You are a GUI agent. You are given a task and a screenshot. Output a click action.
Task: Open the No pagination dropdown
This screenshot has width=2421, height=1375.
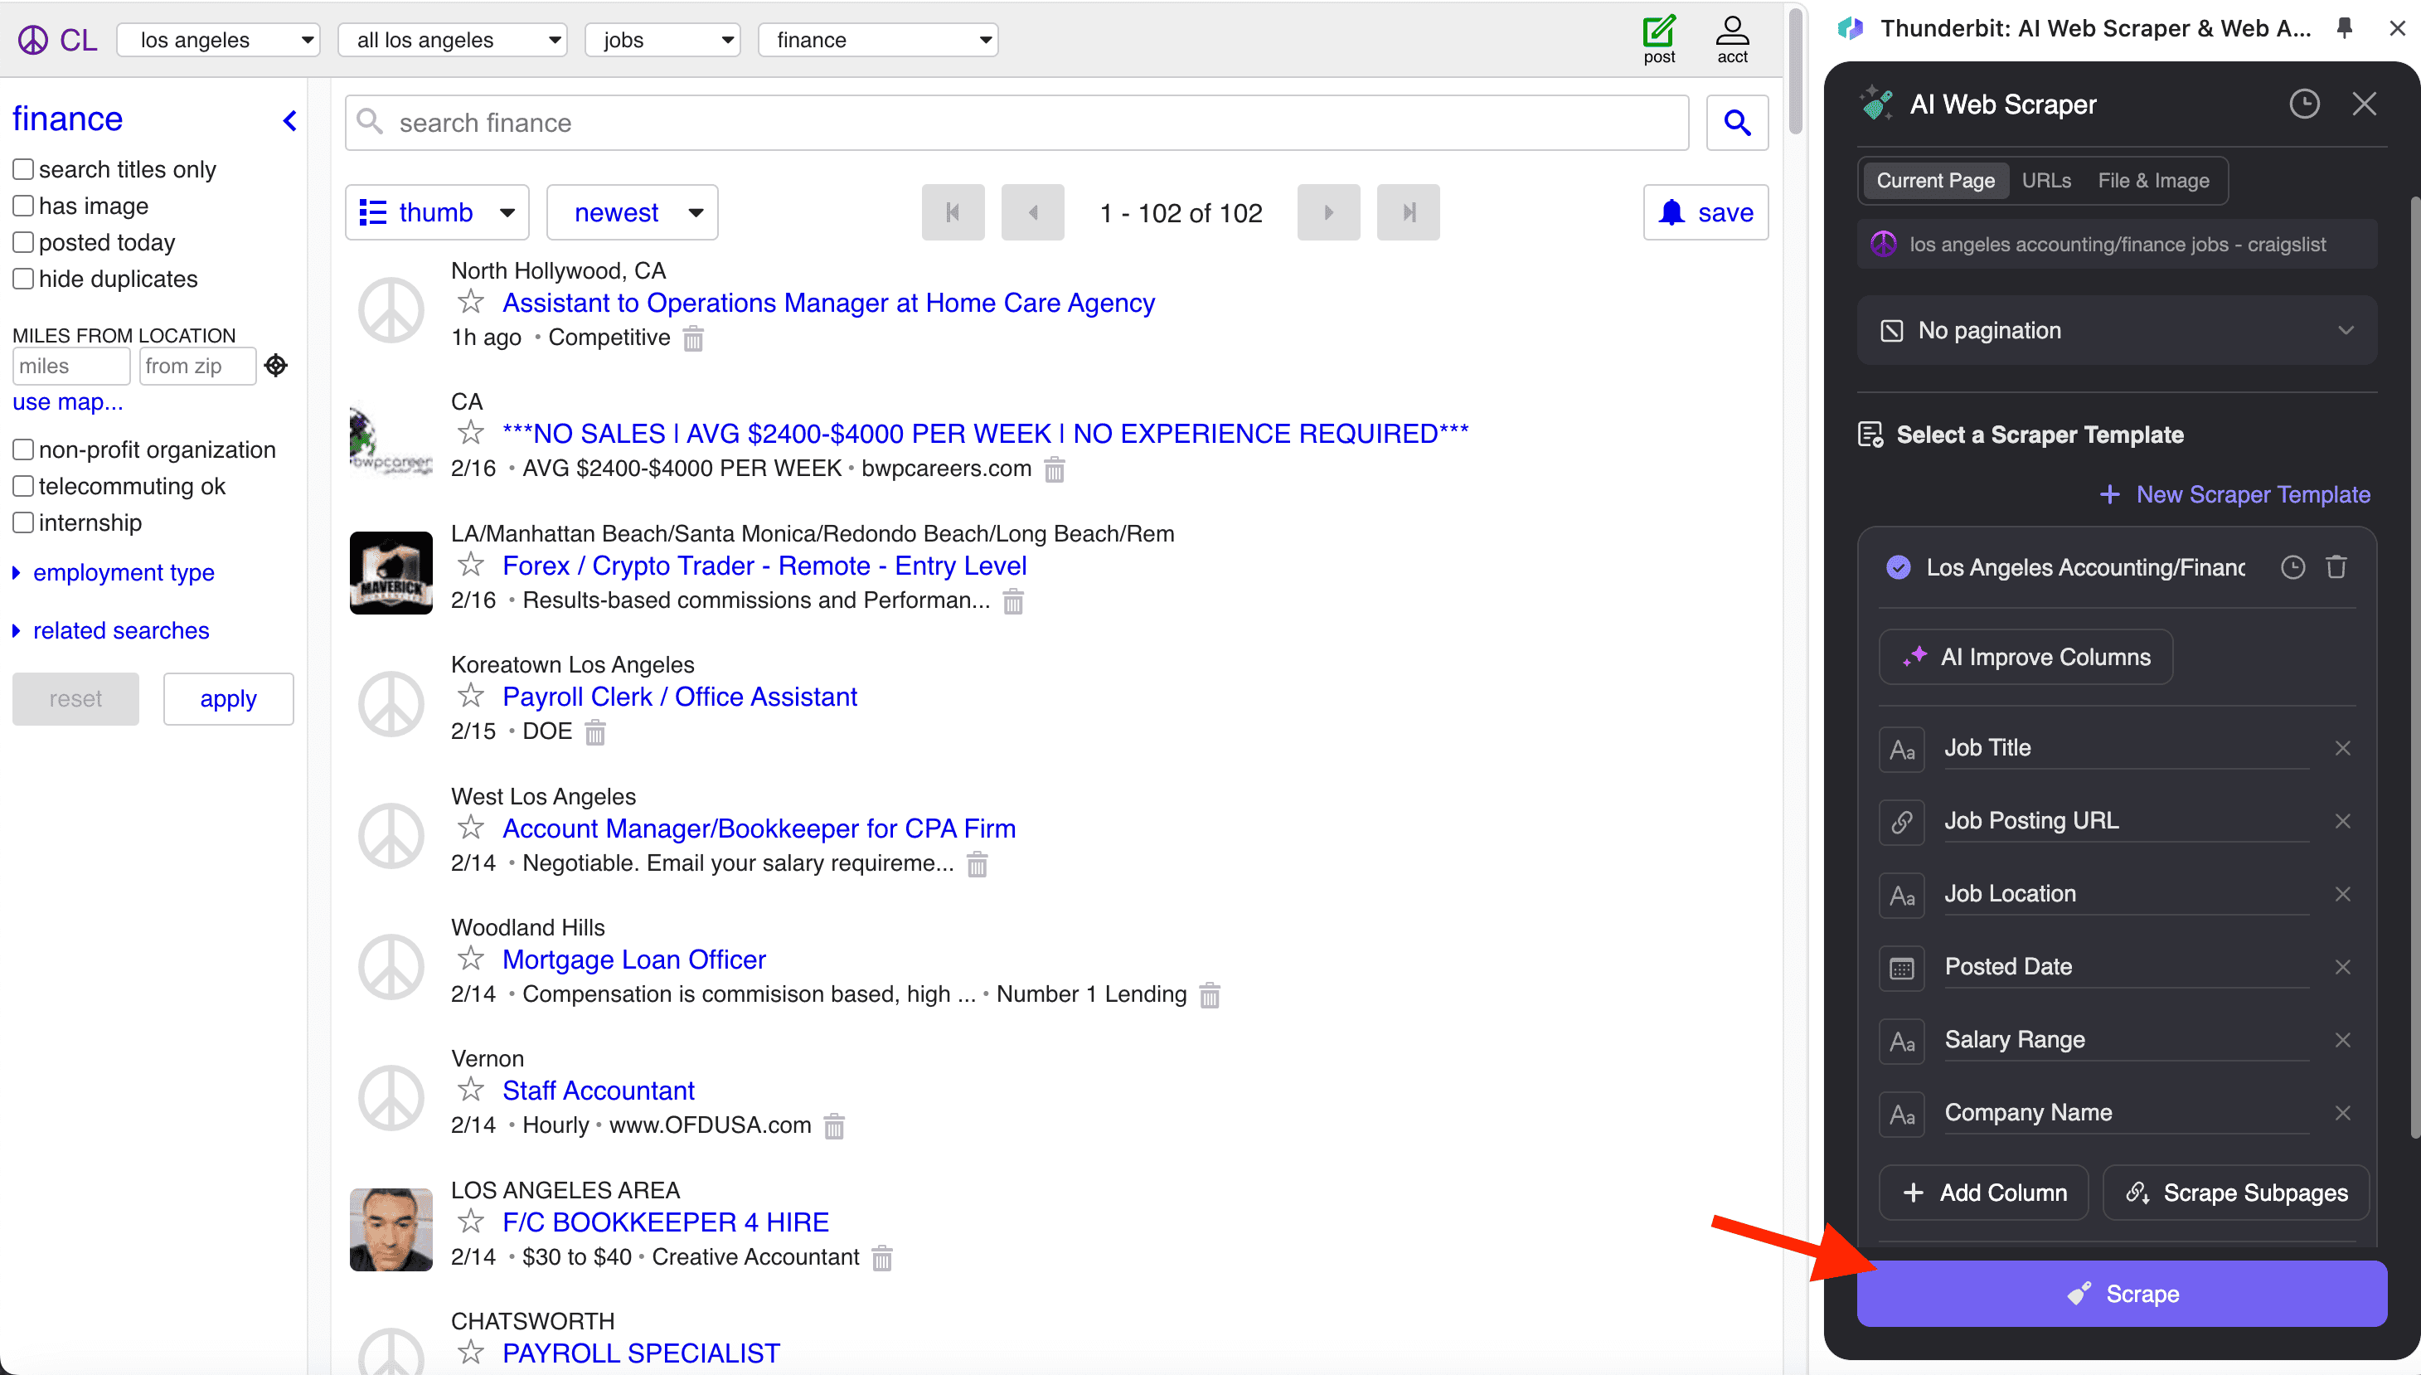[2116, 331]
